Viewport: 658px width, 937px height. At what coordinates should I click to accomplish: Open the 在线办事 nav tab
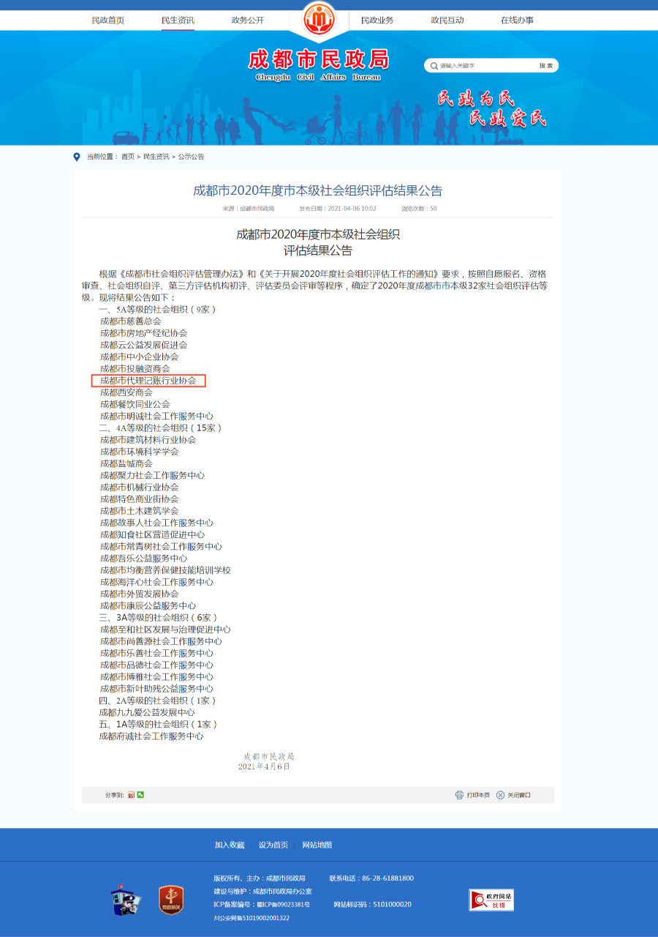(517, 20)
